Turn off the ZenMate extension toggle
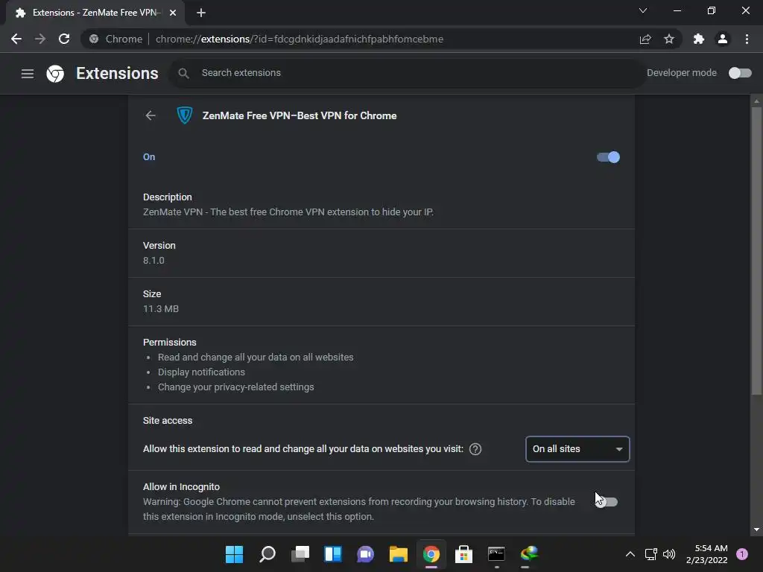Image resolution: width=763 pixels, height=572 pixels. [608, 157]
